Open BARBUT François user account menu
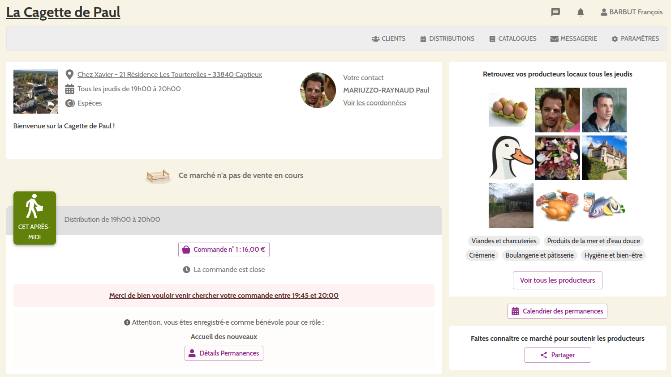Image resolution: width=671 pixels, height=377 pixels. coord(632,12)
